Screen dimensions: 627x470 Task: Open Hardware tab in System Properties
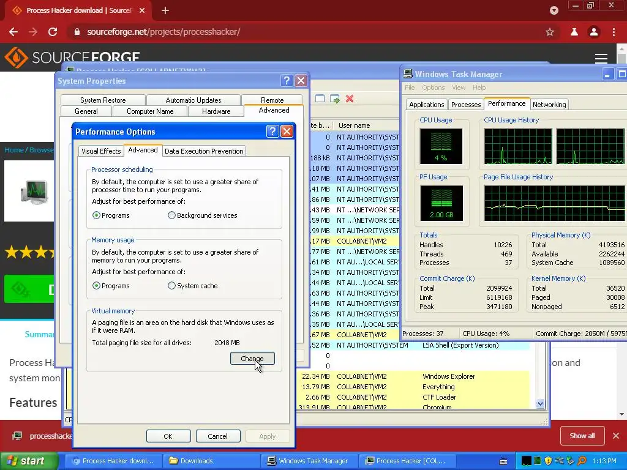click(216, 111)
